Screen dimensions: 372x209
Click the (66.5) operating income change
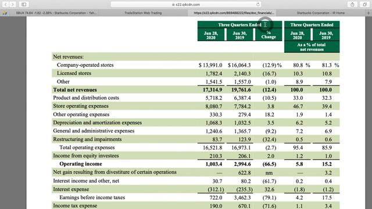(269, 164)
